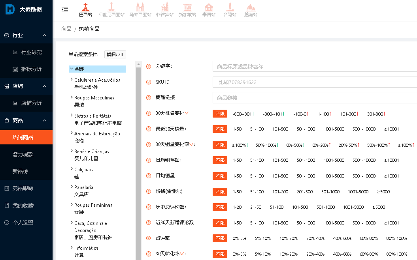Select 101-500 for 日均销售额
Screen dimensions: 417x260
pyautogui.click(x=280, y=160)
